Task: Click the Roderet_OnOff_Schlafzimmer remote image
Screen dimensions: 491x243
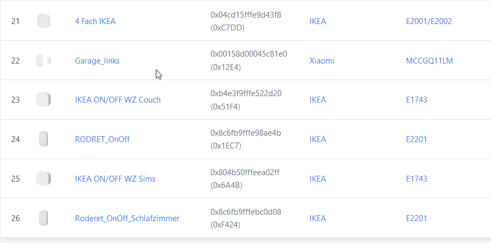Action: point(43,218)
